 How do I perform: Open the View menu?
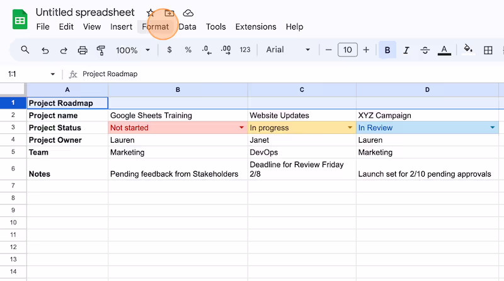(92, 26)
